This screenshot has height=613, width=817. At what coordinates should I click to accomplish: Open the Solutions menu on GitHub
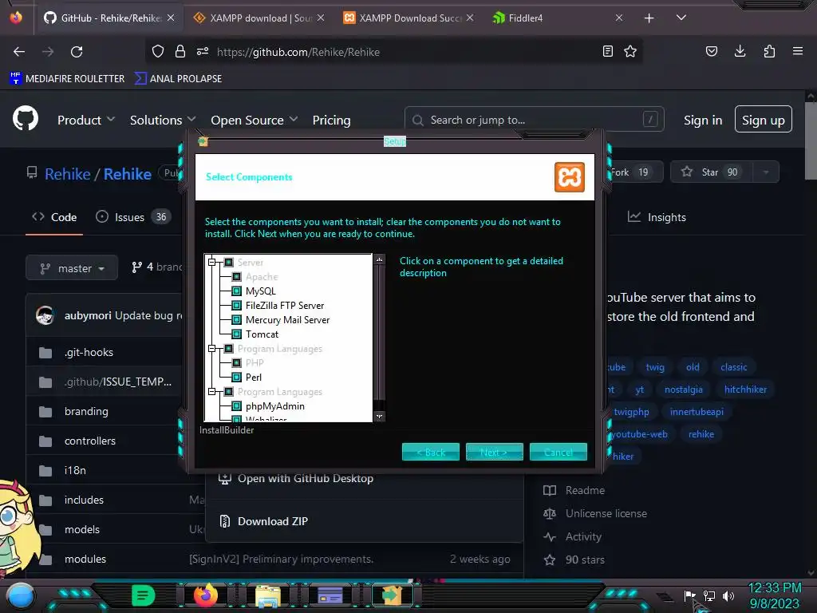coord(163,120)
